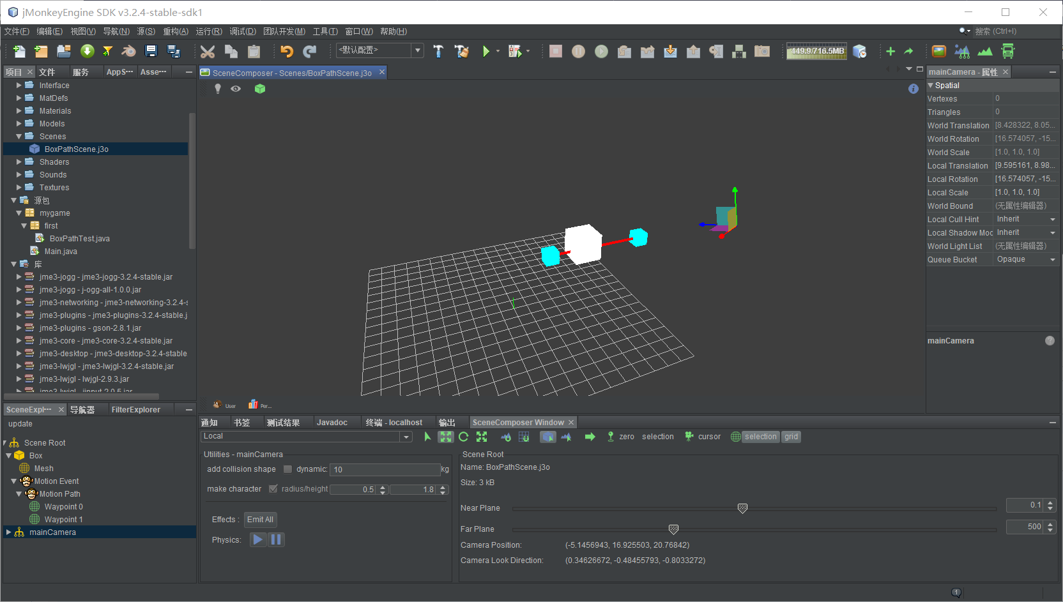Start physics with the play button
The image size is (1063, 602).
(x=257, y=539)
